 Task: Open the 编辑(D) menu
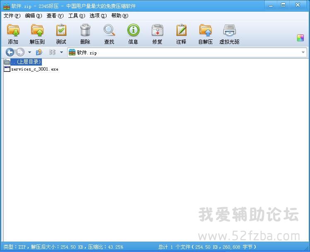34,16
